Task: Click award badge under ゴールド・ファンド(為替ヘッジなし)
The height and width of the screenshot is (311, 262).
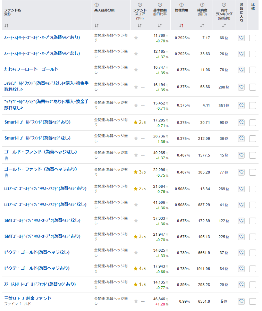Action: [x=6, y=158]
